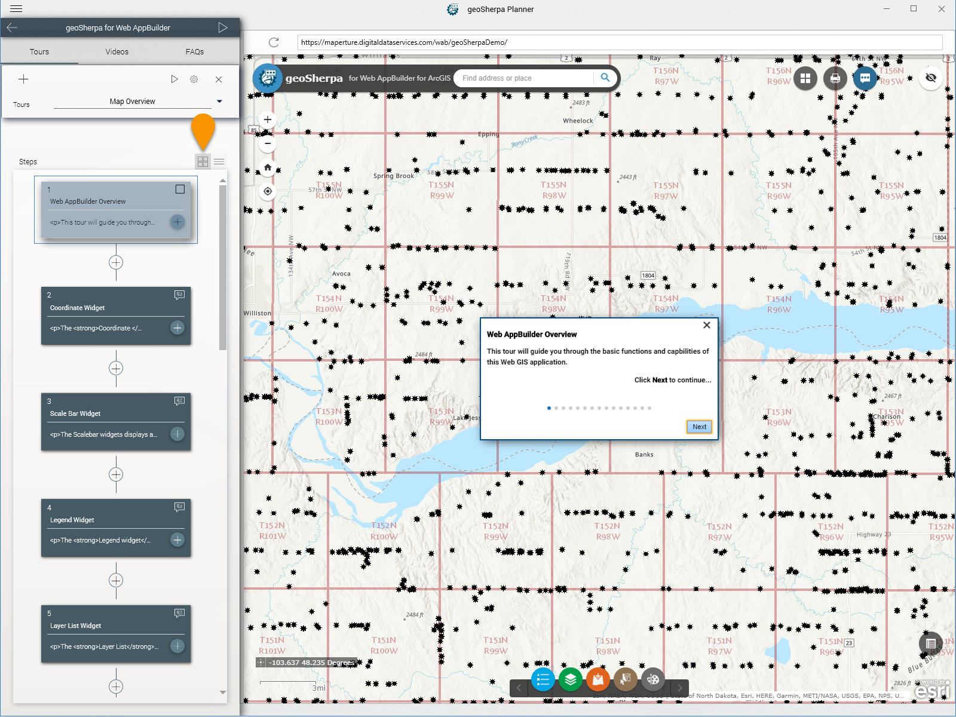The width and height of the screenshot is (956, 717).
Task: Insert a step after step 1
Action: pyautogui.click(x=116, y=262)
